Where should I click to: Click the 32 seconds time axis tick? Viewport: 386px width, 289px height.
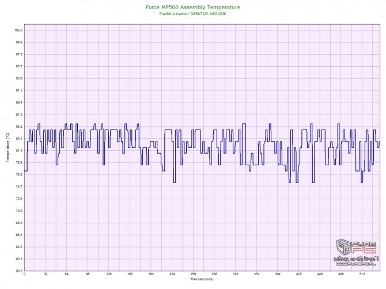[x=46, y=274]
